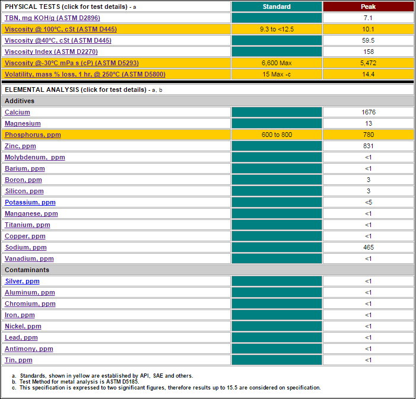Open the Phosphorus, ppm link
416x399 pixels.
33,135
